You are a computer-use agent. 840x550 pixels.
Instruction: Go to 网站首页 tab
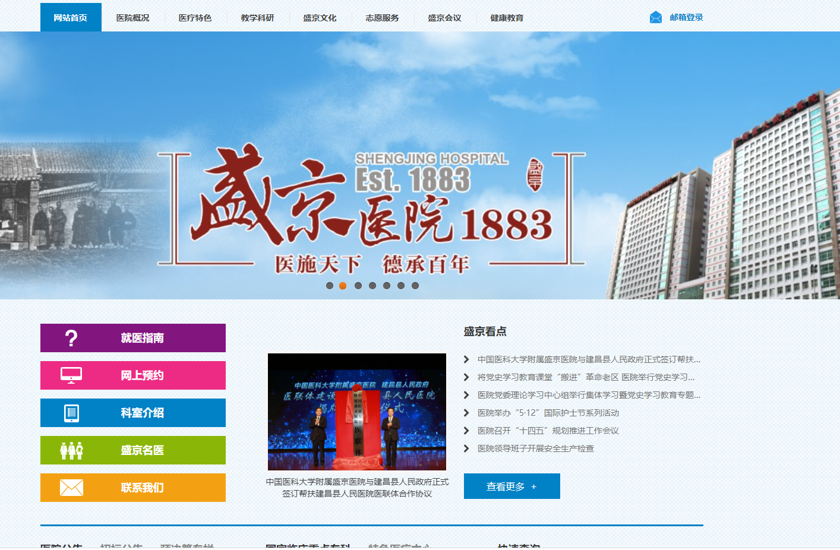click(71, 17)
